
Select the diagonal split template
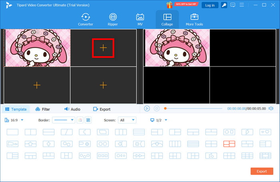(x=67, y=132)
